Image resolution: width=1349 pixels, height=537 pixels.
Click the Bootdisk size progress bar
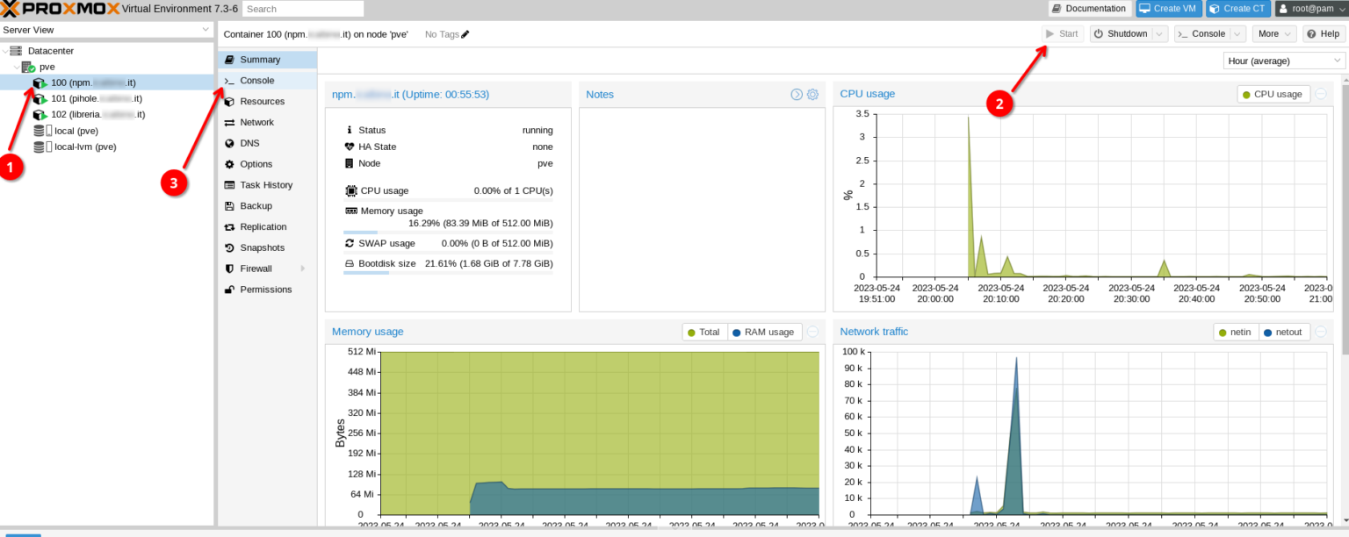(x=448, y=273)
